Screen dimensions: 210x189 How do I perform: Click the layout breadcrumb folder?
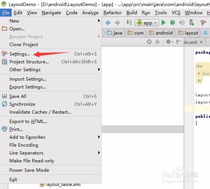pos(188,33)
